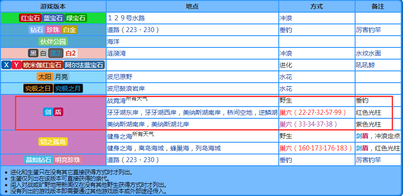Open the 战竞湾 location link

pyautogui.click(x=117, y=100)
